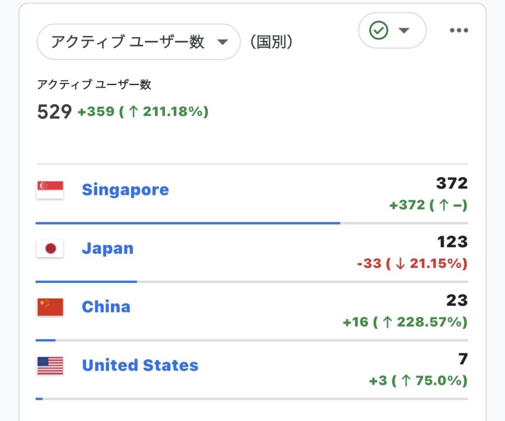Click the Singapore flag icon
The height and width of the screenshot is (421, 505).
point(50,190)
